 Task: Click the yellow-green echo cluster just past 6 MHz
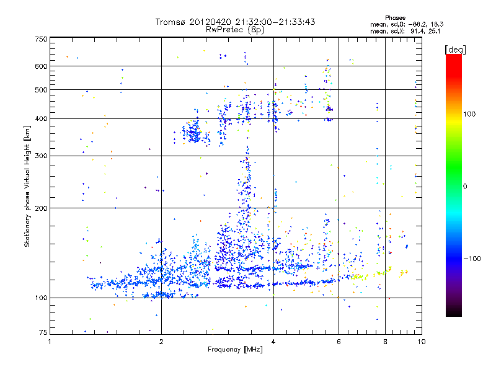click(359, 277)
